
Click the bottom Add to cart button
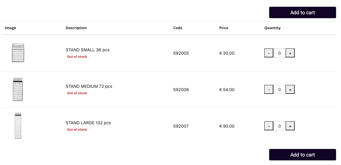tap(303, 155)
